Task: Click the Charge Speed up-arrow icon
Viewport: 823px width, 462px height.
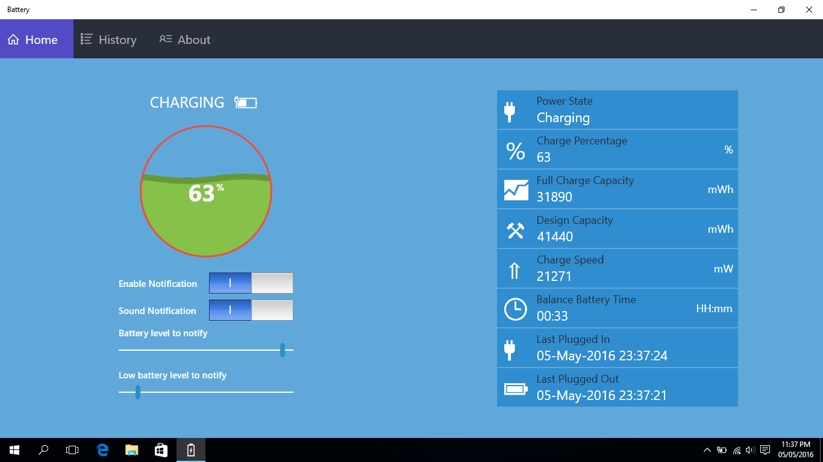Action: click(x=514, y=271)
